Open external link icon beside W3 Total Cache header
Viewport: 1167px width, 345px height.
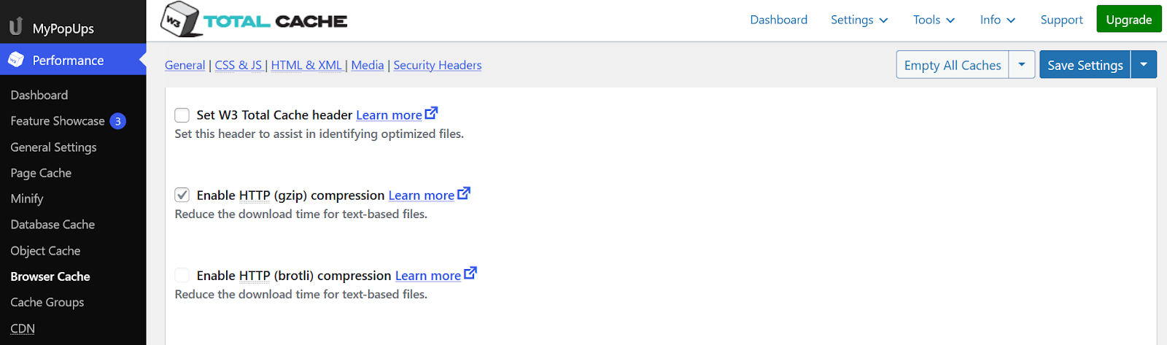432,113
